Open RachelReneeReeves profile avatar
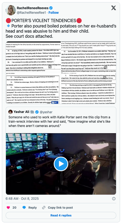Image resolution: width=123 pixels, height=224 pixels. 11,10
